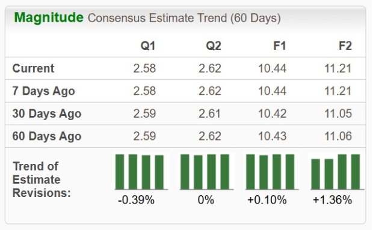Open the F1 estimate revisions bar chart
373x230 pixels.
tap(272, 172)
